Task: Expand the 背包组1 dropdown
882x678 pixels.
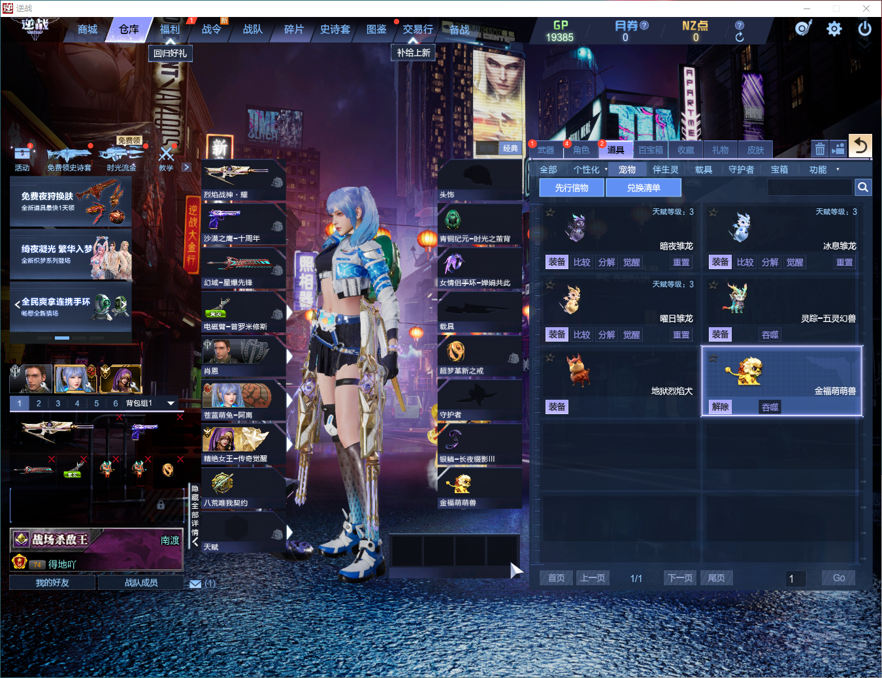Action: click(171, 403)
